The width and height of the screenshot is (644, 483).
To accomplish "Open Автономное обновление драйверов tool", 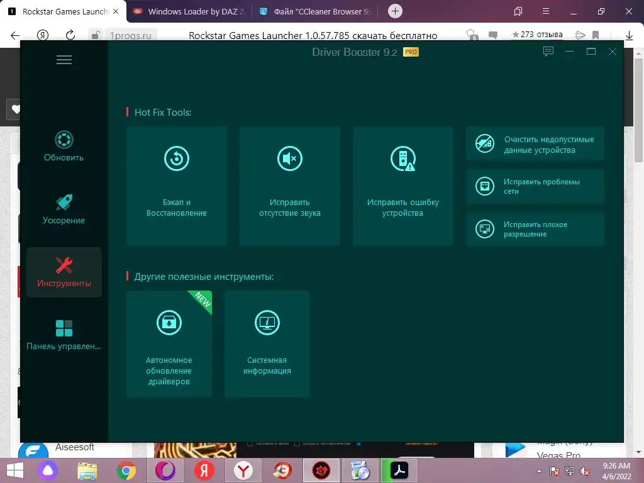I will click(169, 344).
